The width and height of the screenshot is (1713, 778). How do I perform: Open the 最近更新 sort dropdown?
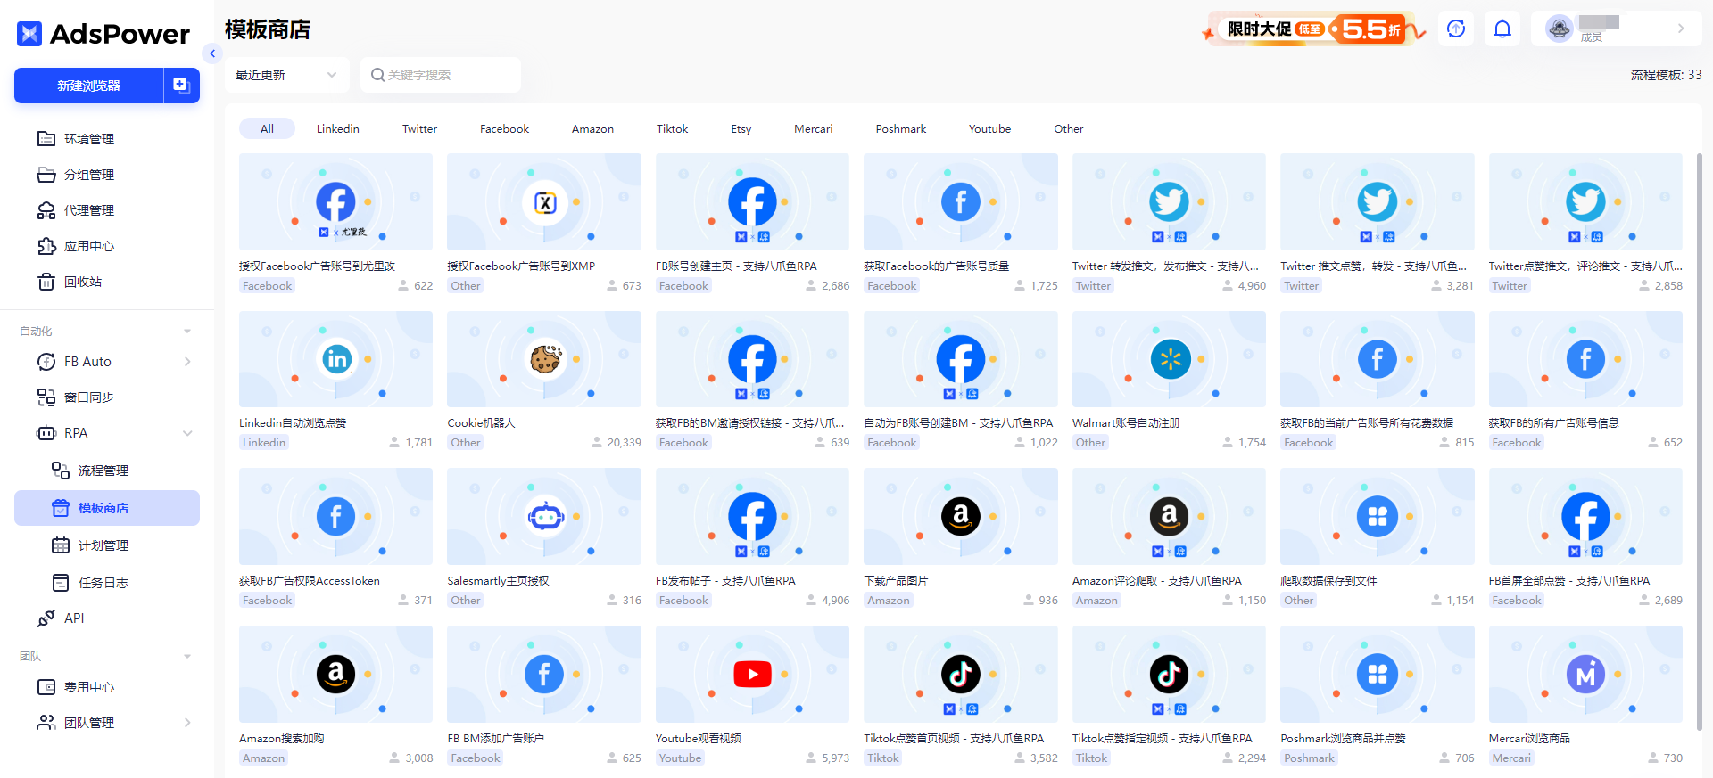[286, 75]
